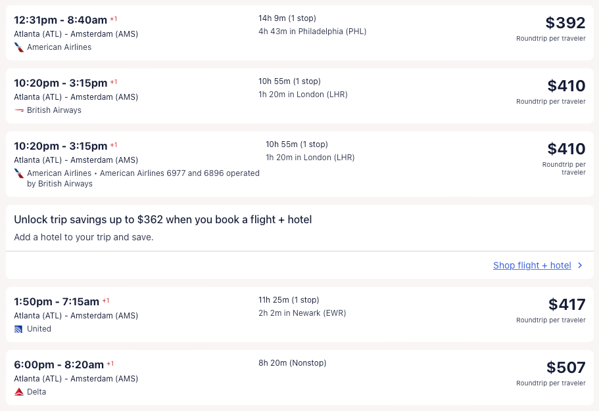Click the Newark (EWR) layover details
The width and height of the screenshot is (599, 411).
tap(302, 313)
